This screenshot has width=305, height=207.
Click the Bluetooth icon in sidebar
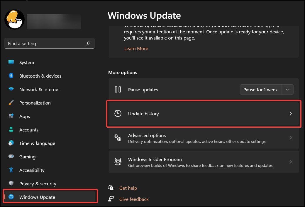[x=11, y=76]
